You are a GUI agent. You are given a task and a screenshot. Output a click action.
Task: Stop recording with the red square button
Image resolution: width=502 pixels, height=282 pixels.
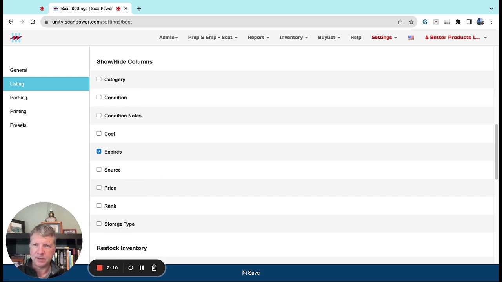pyautogui.click(x=100, y=268)
